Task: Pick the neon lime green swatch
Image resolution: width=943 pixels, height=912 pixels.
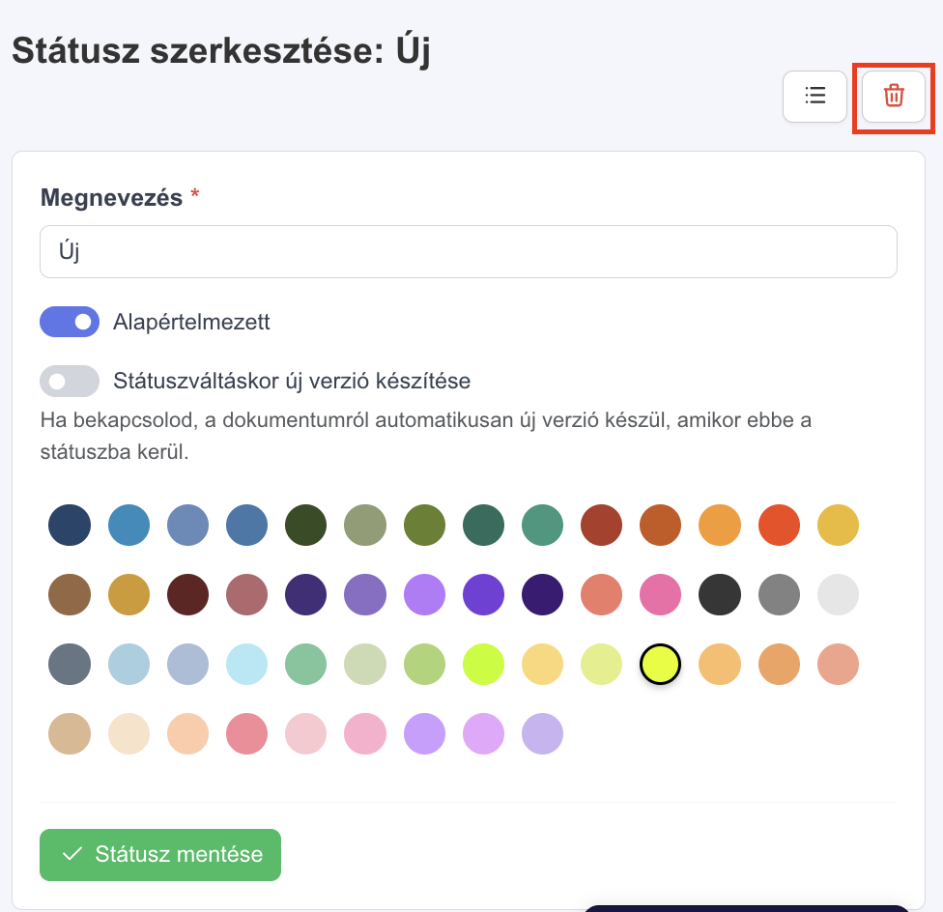Action: tap(483, 665)
